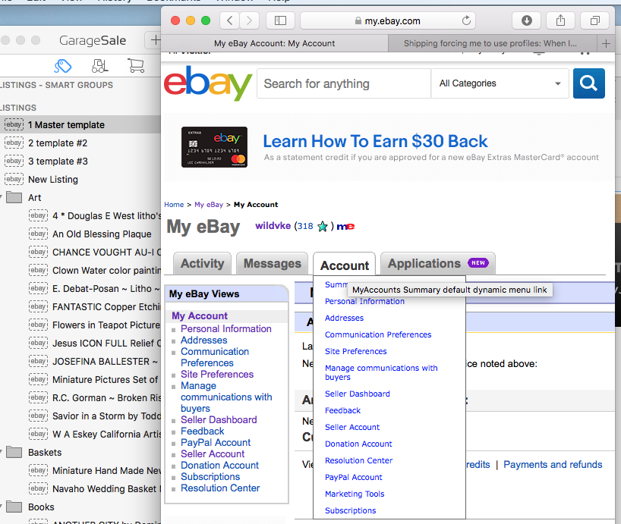Screen dimensions: 621x524
Task: Choose Addresses in Account dropdown menu
Action: [344, 318]
